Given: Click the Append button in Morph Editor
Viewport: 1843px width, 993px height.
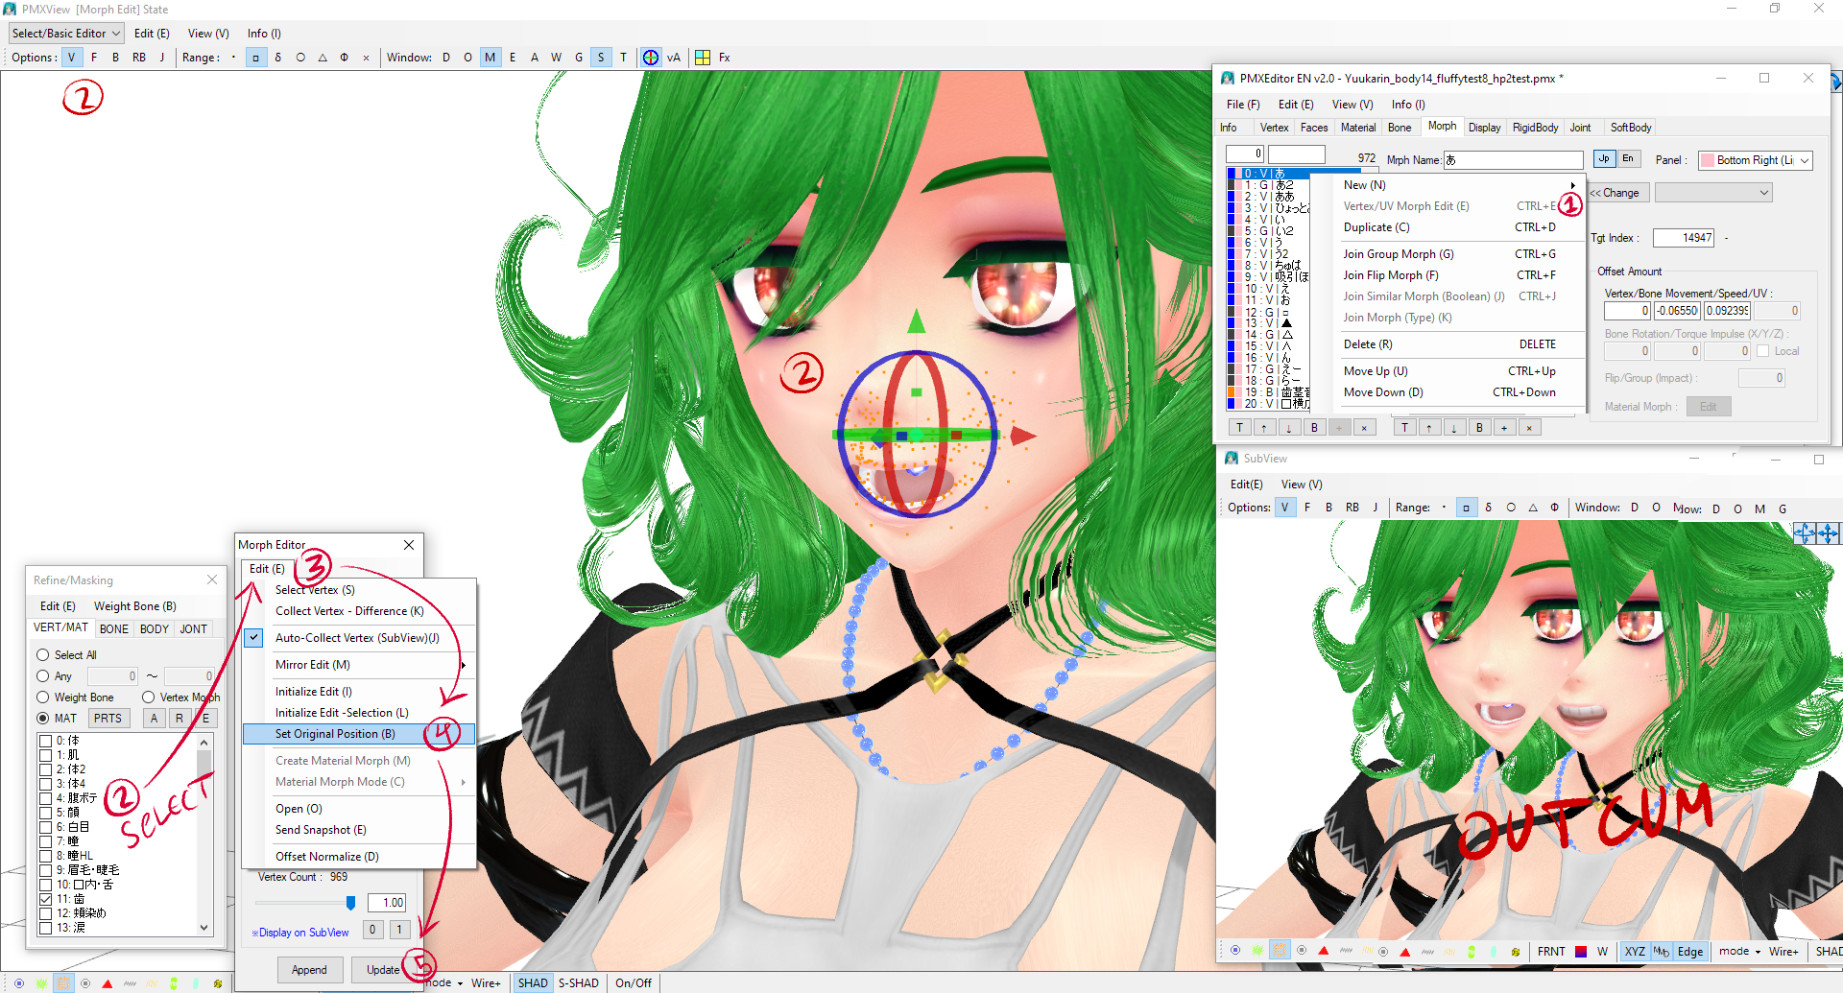Looking at the screenshot, I should click(x=309, y=970).
